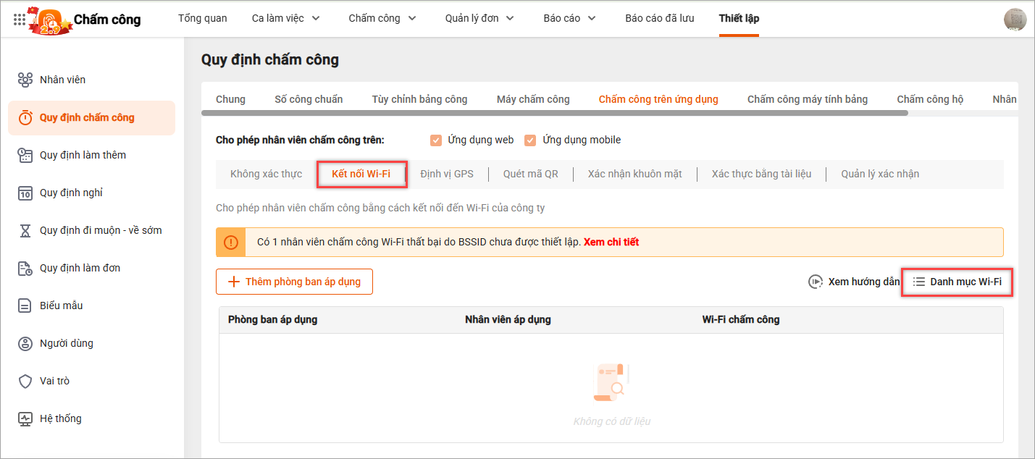Open the Danh mục Wi-Fi list

click(957, 282)
